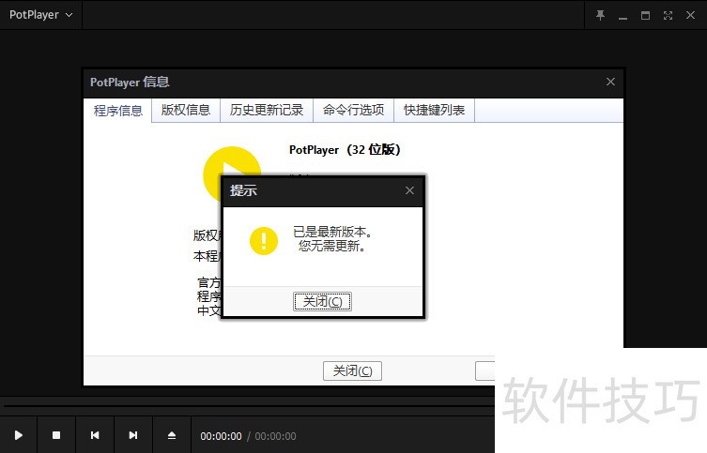Viewport: 707px width, 453px height.
Task: Skip to the next track
Action: pos(133,435)
